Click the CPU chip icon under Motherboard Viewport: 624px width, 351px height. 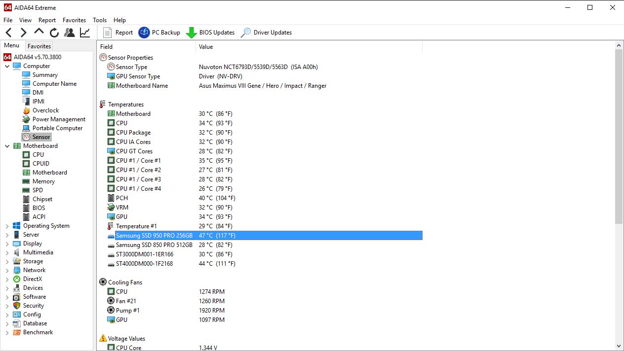[26, 155]
